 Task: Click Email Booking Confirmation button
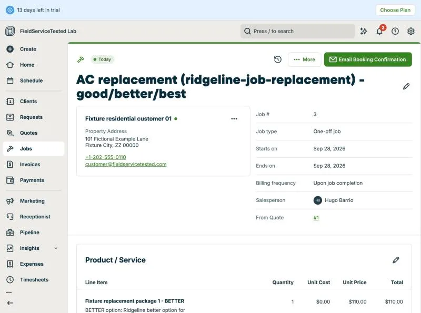click(368, 59)
